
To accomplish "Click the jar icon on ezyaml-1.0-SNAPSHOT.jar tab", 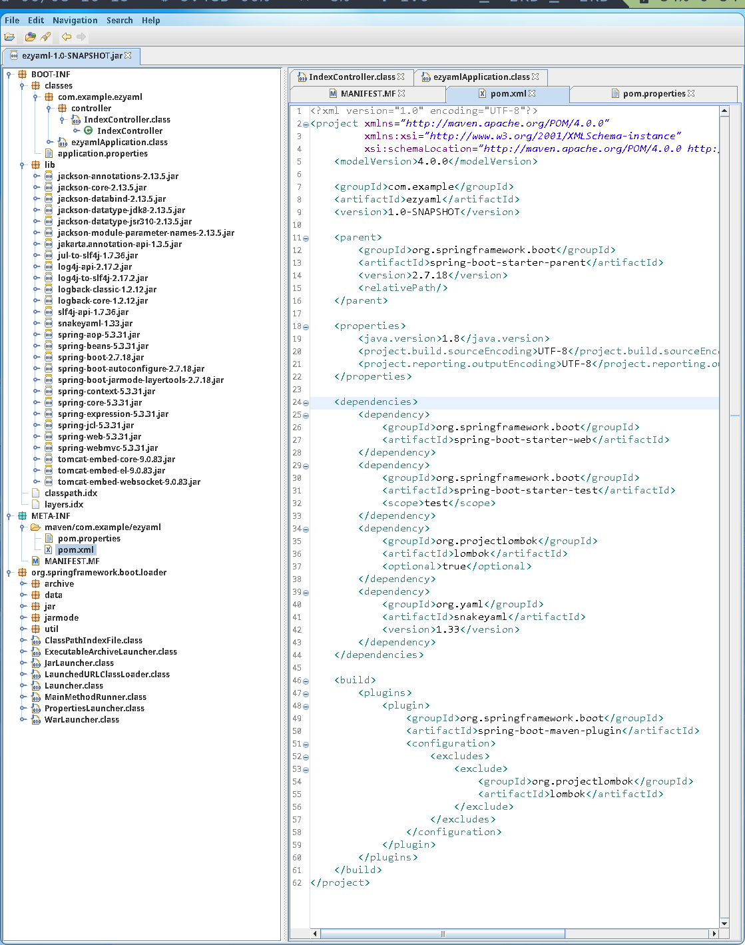I will click(x=15, y=56).
